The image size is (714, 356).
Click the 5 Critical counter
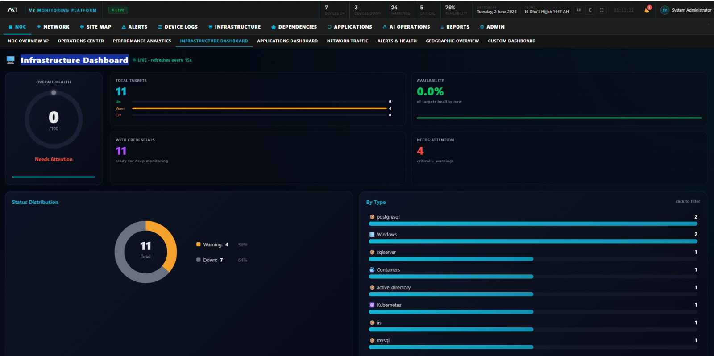coord(428,10)
